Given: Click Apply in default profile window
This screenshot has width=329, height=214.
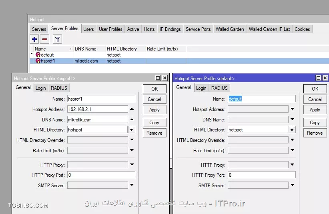Looking at the screenshot, I should (315, 110).
